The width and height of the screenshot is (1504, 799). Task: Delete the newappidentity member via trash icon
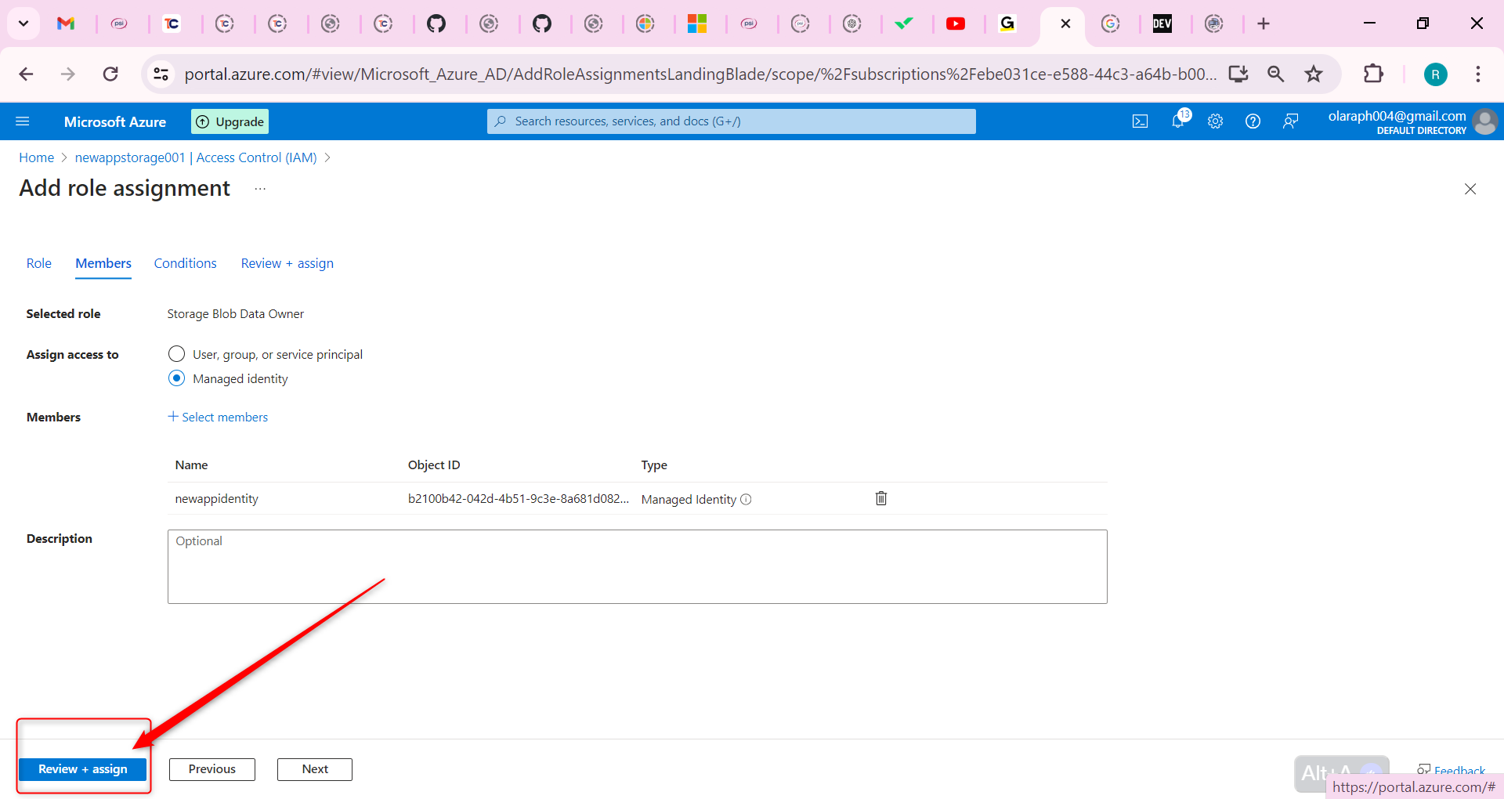point(880,498)
